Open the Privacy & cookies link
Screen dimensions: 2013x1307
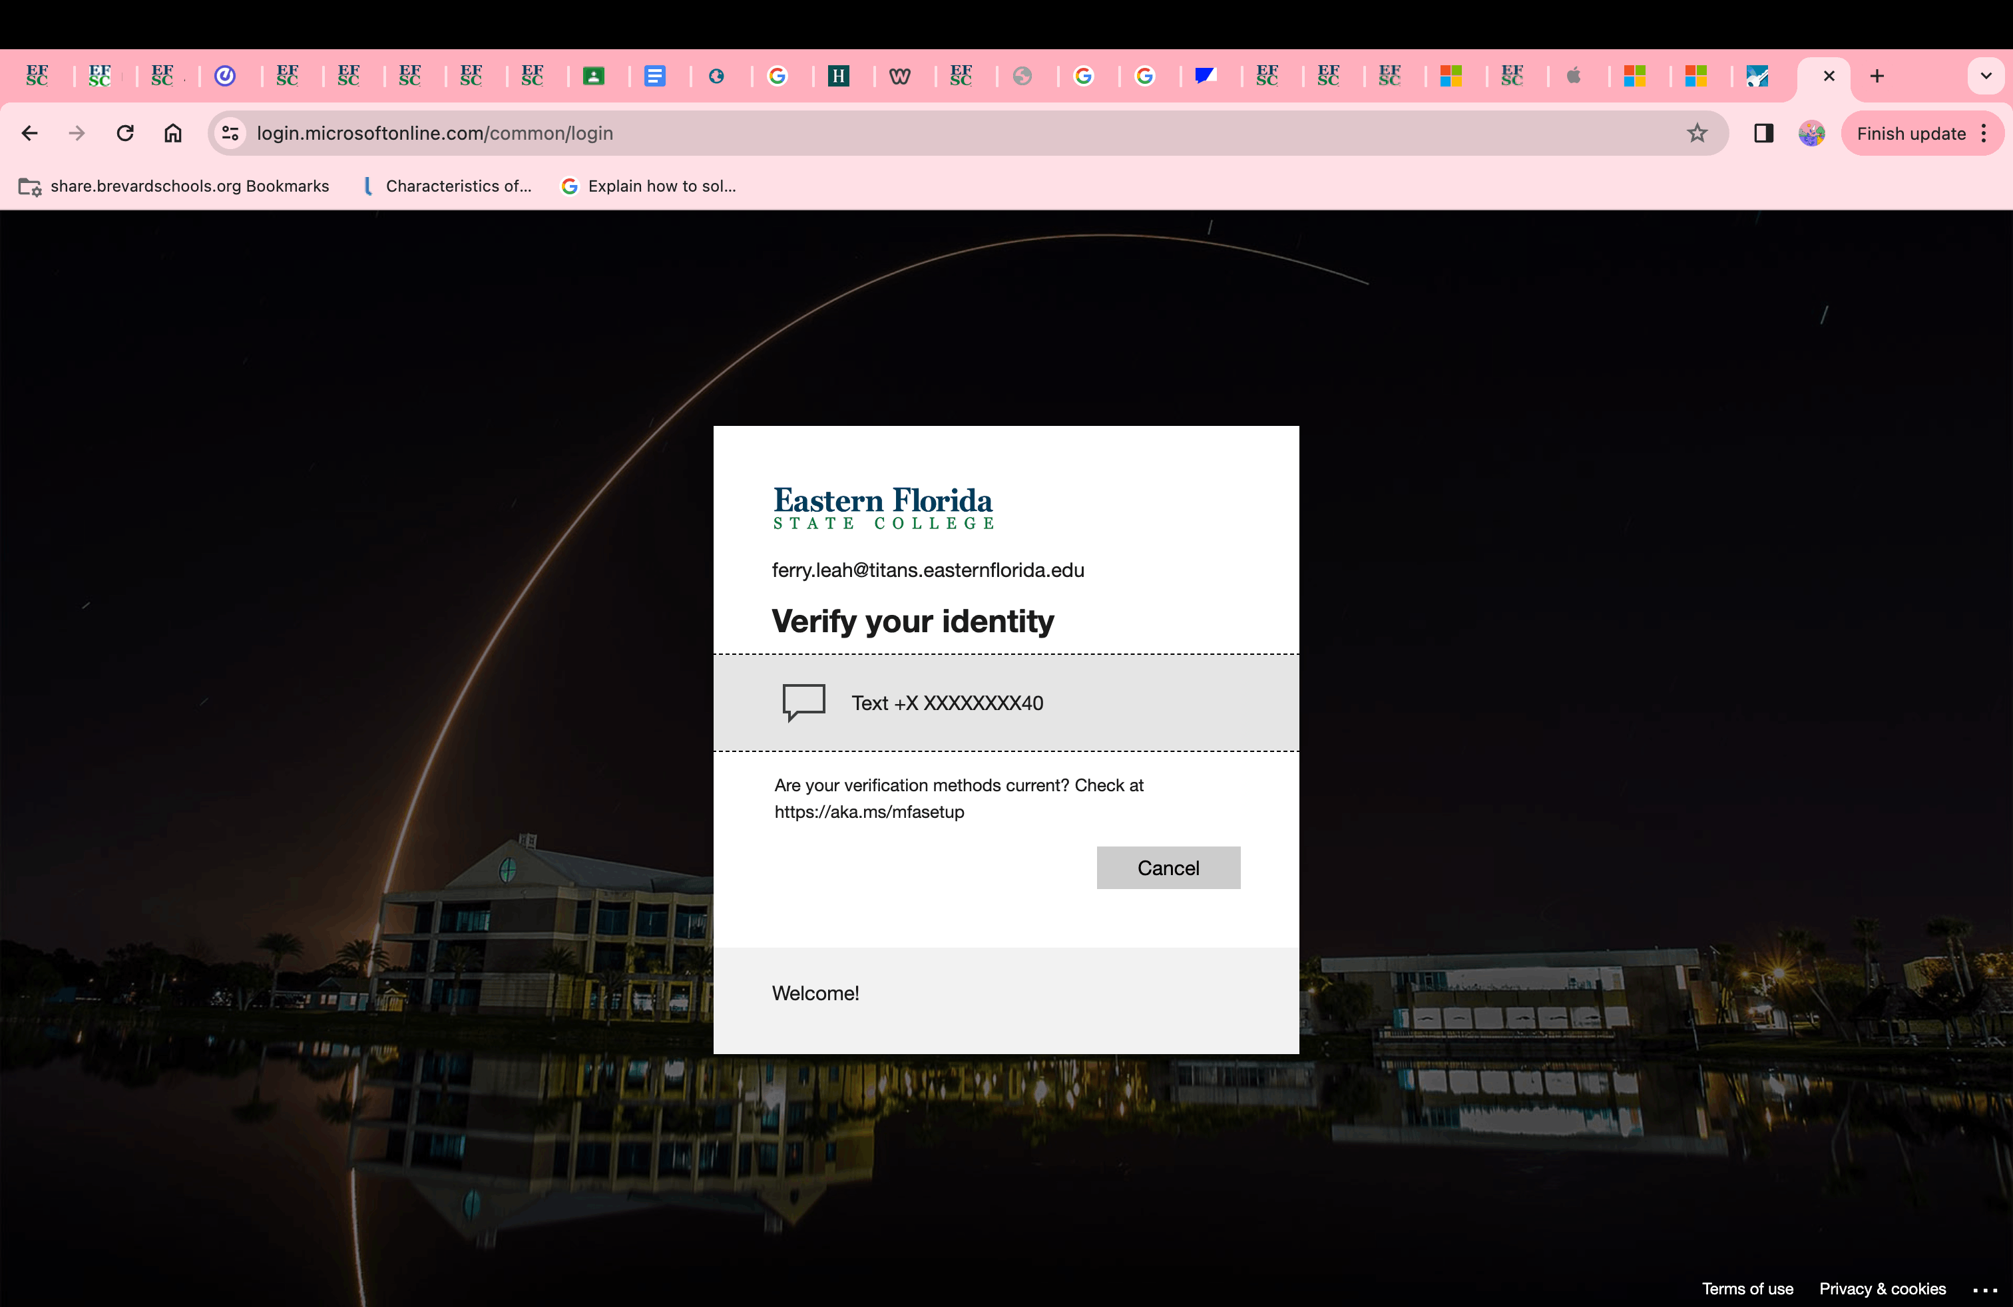click(1883, 1288)
